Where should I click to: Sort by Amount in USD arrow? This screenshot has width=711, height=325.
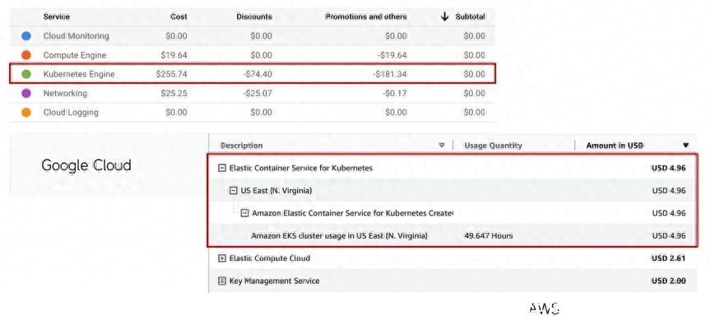coord(685,146)
